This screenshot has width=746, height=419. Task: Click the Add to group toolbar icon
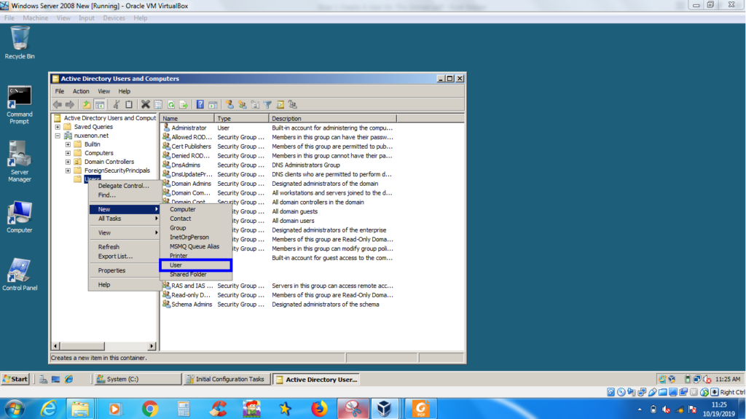[293, 105]
